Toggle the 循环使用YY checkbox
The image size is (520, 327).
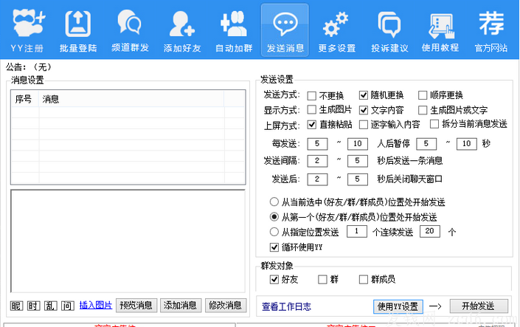point(274,247)
